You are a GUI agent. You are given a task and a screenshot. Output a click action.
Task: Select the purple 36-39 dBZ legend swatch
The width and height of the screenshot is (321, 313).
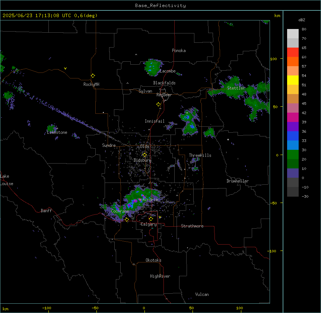pos(293,127)
